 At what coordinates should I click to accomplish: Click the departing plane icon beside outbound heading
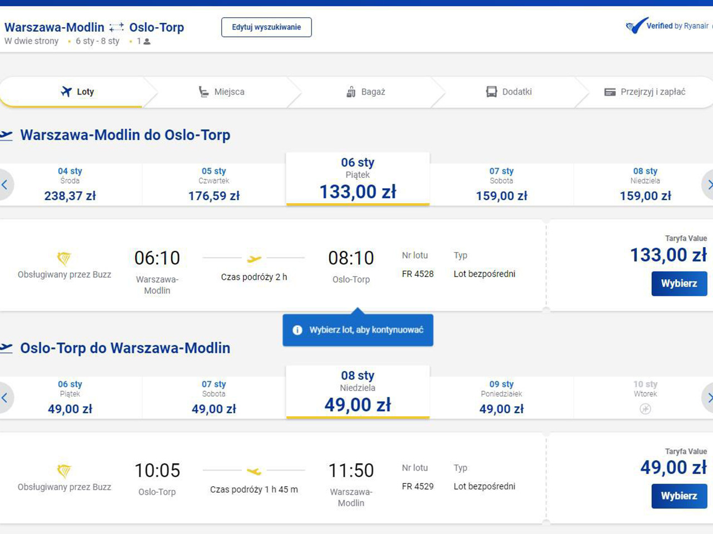(x=6, y=135)
